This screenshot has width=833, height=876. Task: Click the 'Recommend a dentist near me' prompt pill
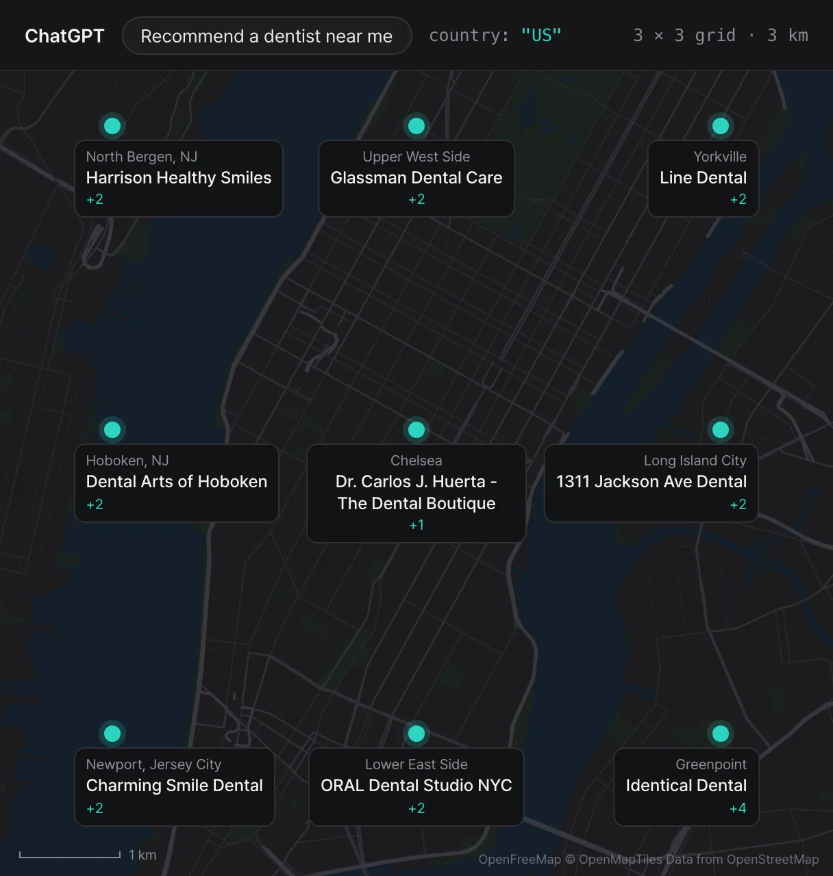tap(267, 36)
